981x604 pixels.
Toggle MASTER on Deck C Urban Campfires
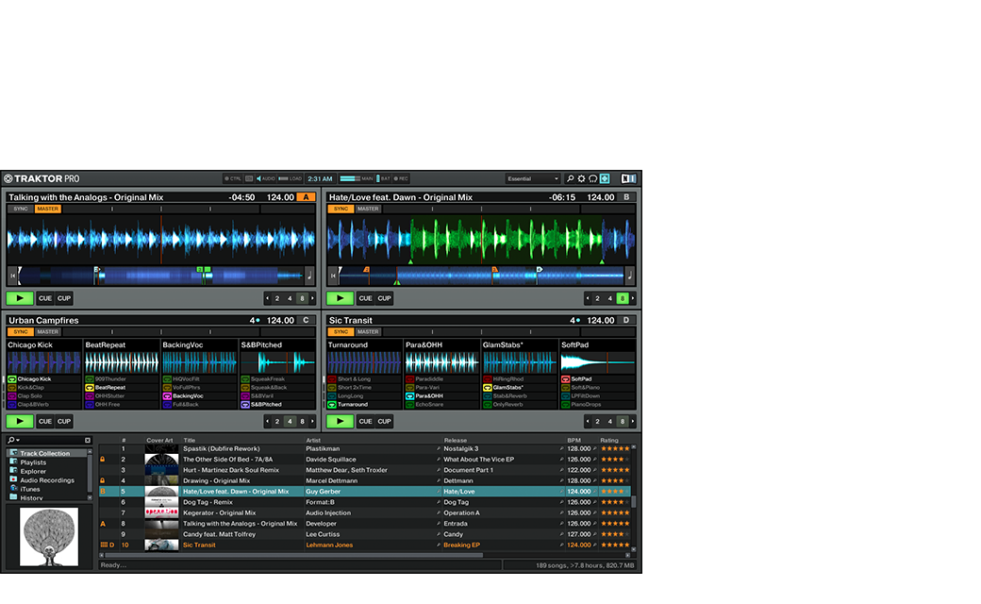click(47, 332)
